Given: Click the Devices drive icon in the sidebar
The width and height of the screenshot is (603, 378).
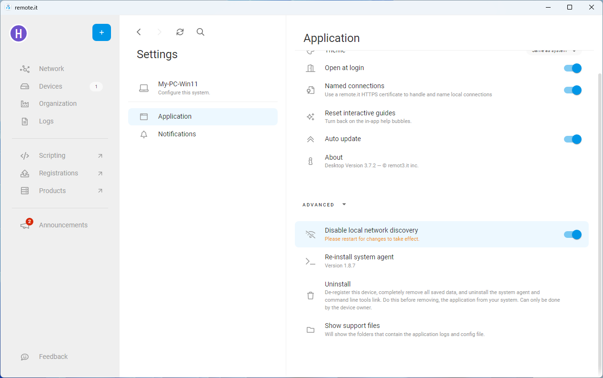Looking at the screenshot, I should click(25, 86).
